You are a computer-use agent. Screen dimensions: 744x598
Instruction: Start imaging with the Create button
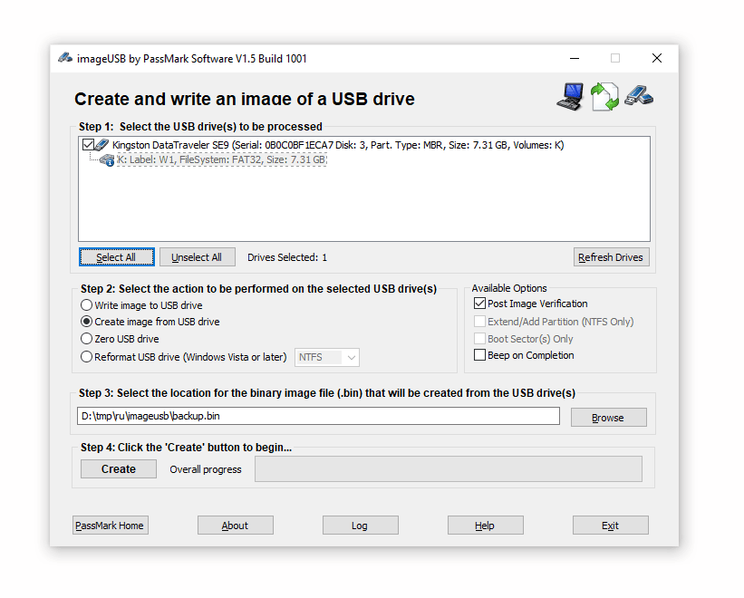119,469
